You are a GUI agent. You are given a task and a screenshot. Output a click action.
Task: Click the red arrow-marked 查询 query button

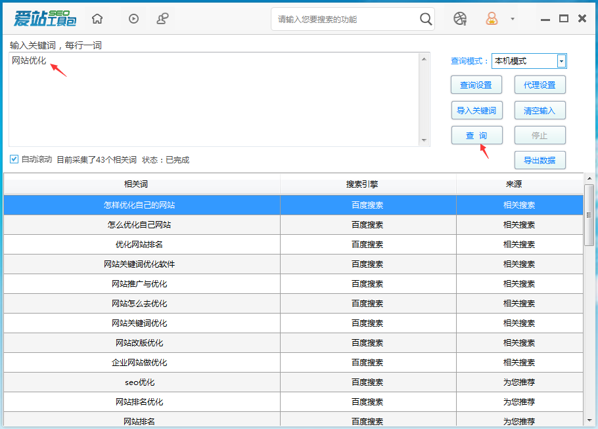pos(476,135)
